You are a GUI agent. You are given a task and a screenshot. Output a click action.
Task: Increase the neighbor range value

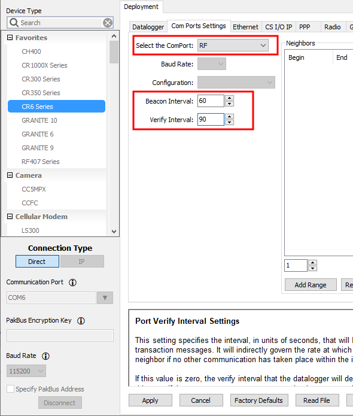(313, 262)
